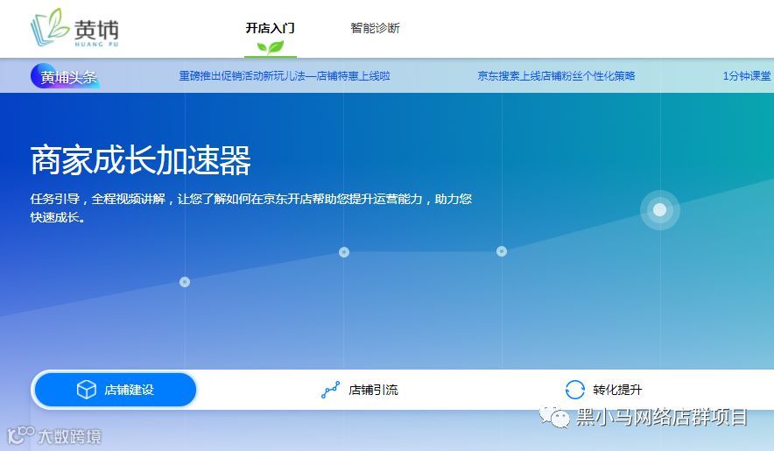774x451 pixels.
Task: Click the description text starting with 任务引导
Action: (x=251, y=208)
